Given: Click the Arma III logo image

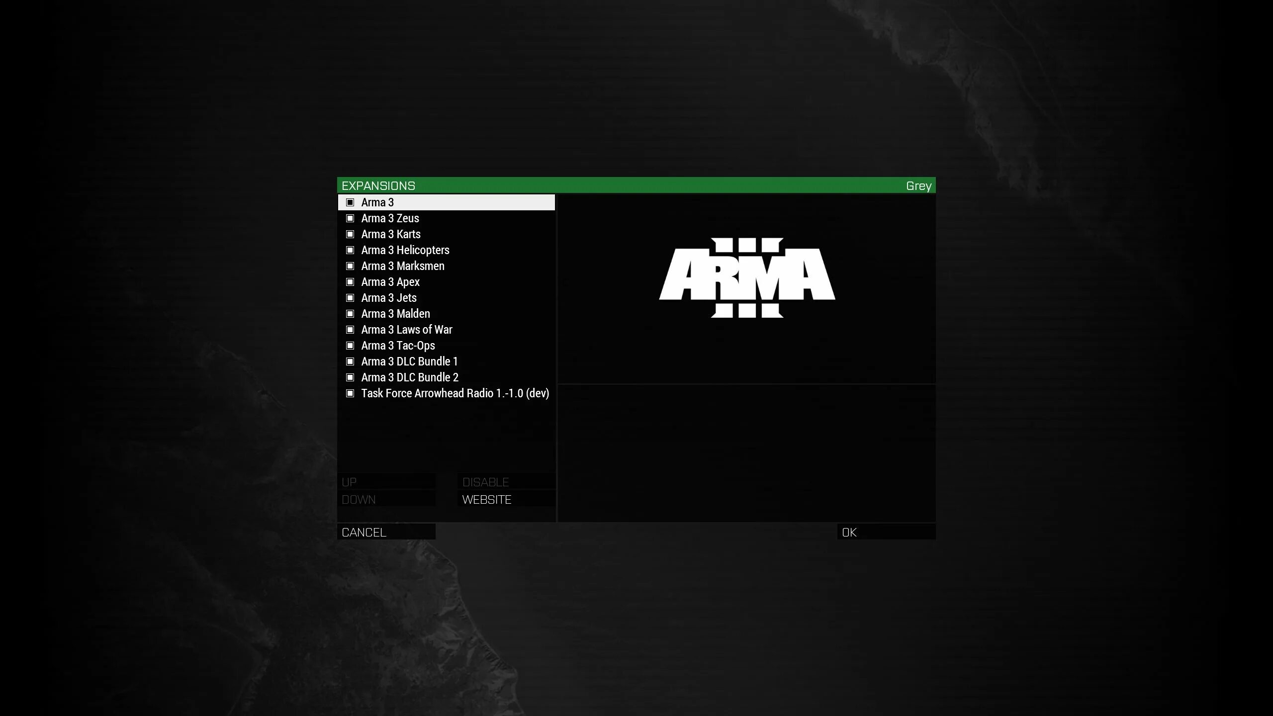Looking at the screenshot, I should click(x=747, y=277).
